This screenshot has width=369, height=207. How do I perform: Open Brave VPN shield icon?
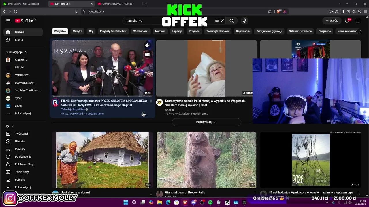tap(360, 11)
